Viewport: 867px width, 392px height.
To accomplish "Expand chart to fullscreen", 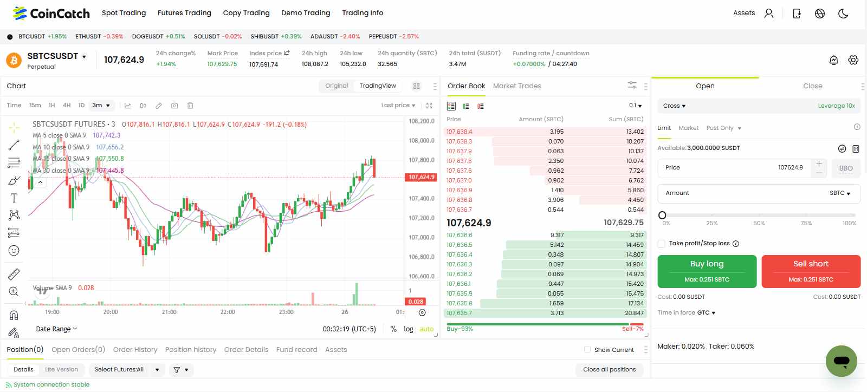I will [429, 106].
